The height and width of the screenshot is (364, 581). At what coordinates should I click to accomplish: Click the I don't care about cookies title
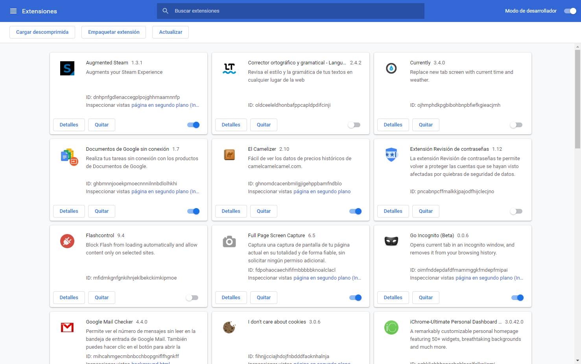click(277, 322)
